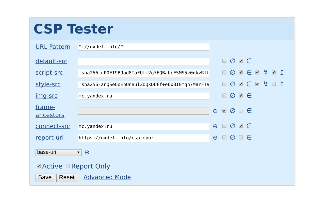Click the element-of icon in script-src row
Image resolution: width=325 pixels, height=203 pixels.
coord(249,72)
